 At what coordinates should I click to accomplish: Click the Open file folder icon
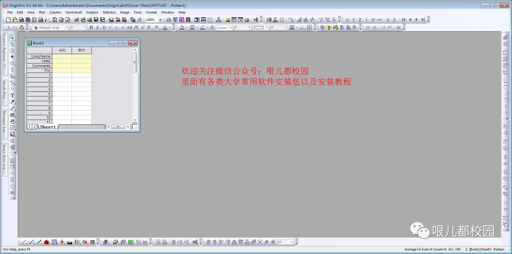point(77,20)
